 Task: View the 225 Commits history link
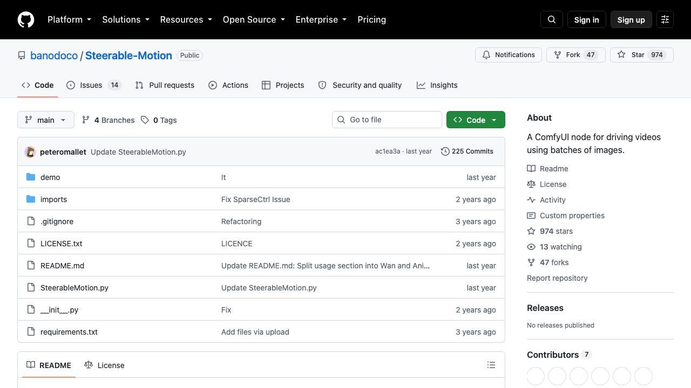(467, 151)
